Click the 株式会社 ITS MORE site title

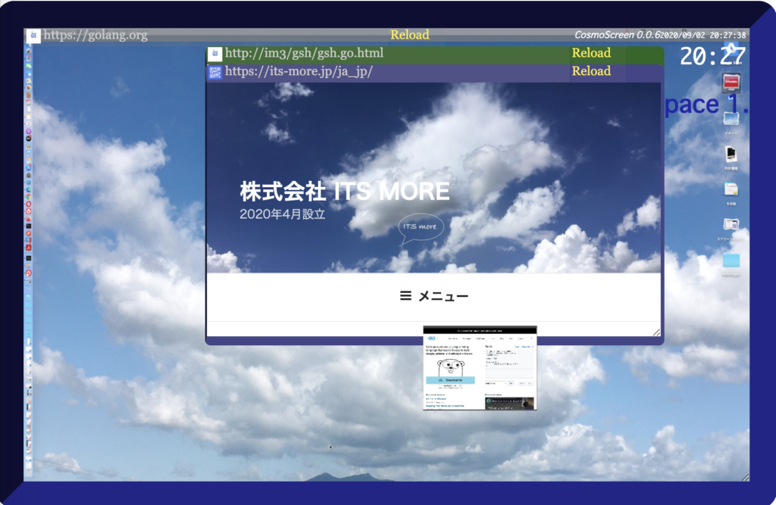pyautogui.click(x=345, y=192)
